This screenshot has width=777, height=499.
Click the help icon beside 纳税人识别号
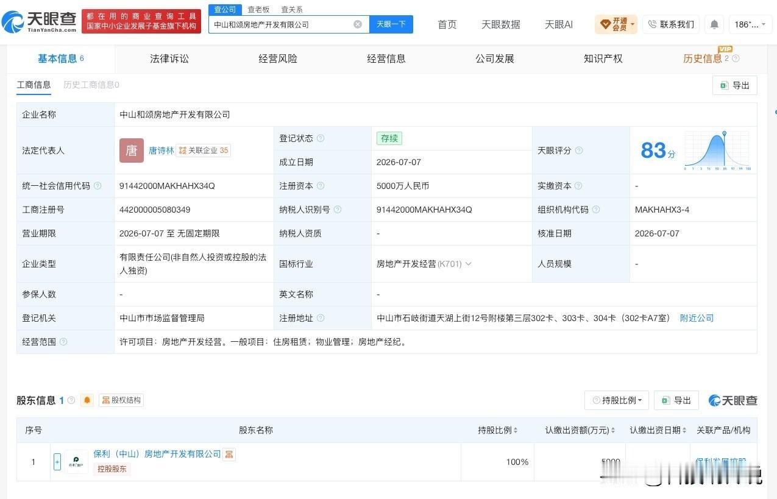(338, 210)
